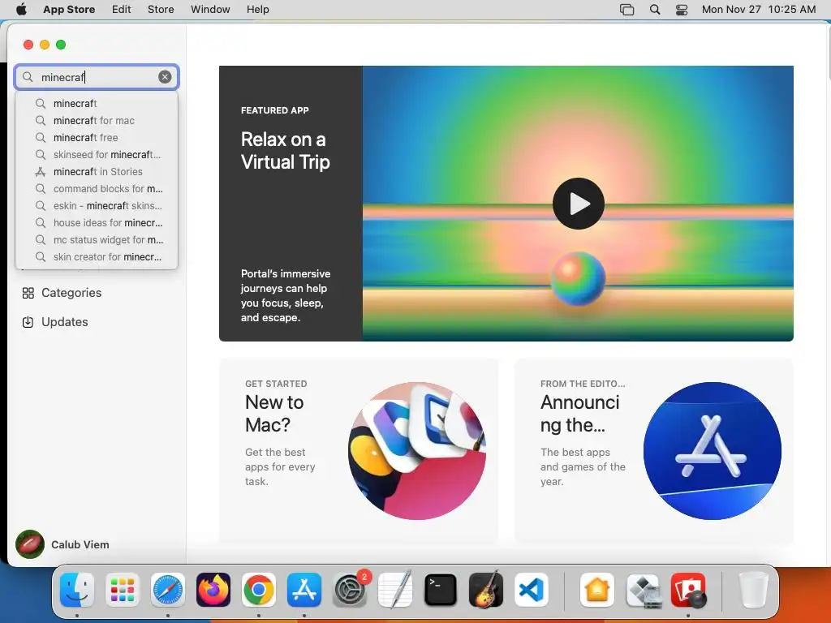831x623 pixels.
Task: Open the Store menu
Action: click(161, 10)
